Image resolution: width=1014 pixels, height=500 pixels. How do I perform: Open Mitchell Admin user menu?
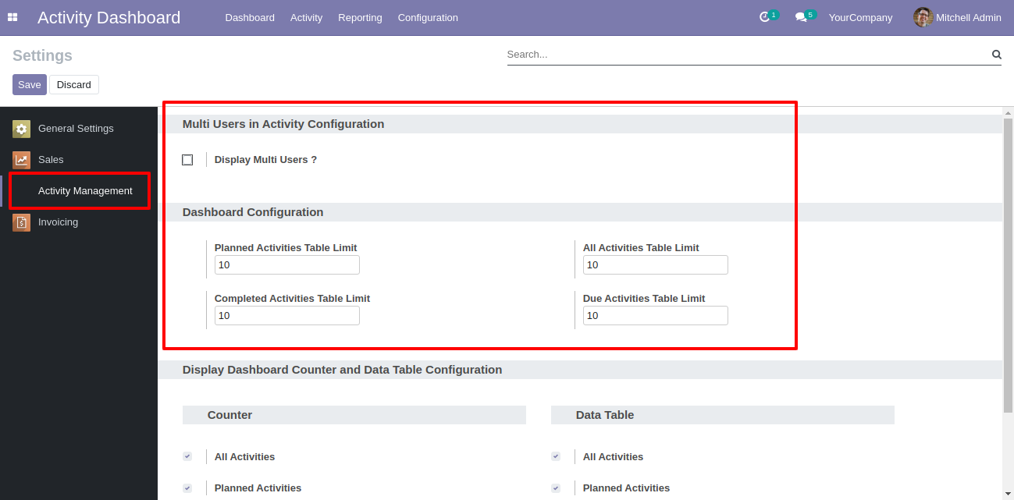tap(957, 17)
